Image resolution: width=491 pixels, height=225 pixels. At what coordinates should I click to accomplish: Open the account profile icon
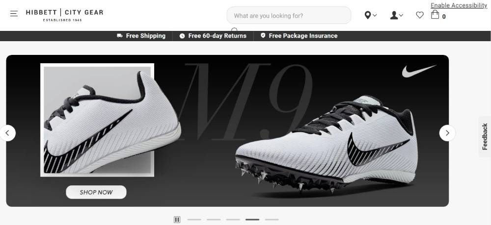[x=394, y=15]
